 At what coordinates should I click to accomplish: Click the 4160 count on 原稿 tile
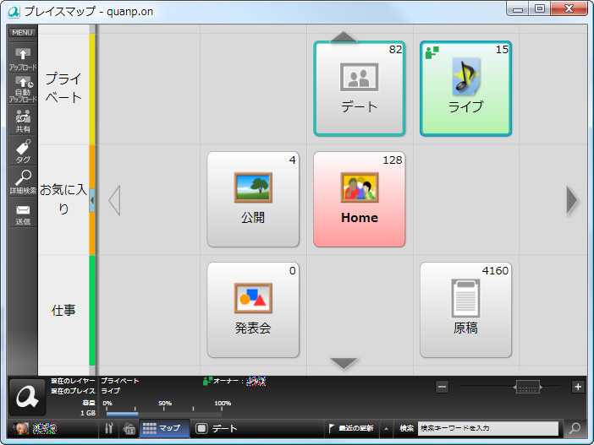495,271
